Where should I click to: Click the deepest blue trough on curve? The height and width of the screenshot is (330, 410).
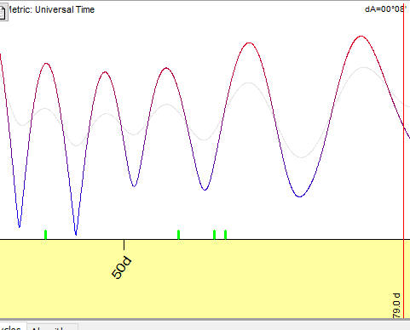click(x=76, y=234)
